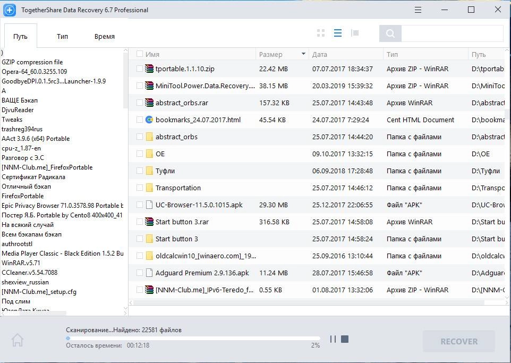Go back to home screen icon
Viewport: 511px width, 363px height.
click(18, 340)
